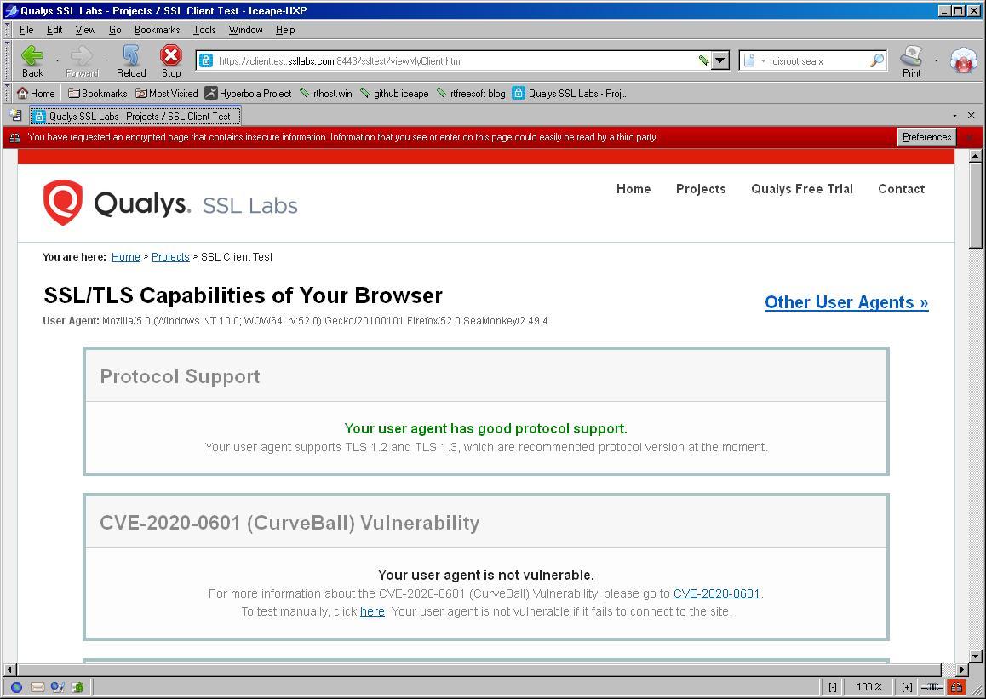Open the Edit menu
This screenshot has width=986, height=699.
54,30
